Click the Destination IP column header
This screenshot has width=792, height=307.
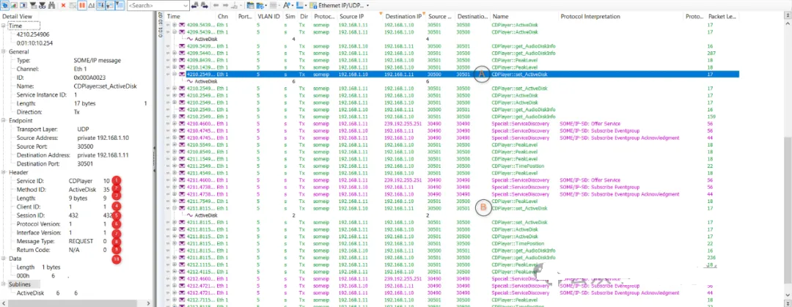(403, 17)
